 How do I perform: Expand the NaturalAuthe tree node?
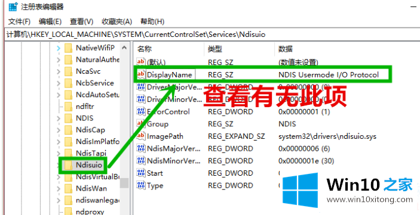tap(59, 60)
